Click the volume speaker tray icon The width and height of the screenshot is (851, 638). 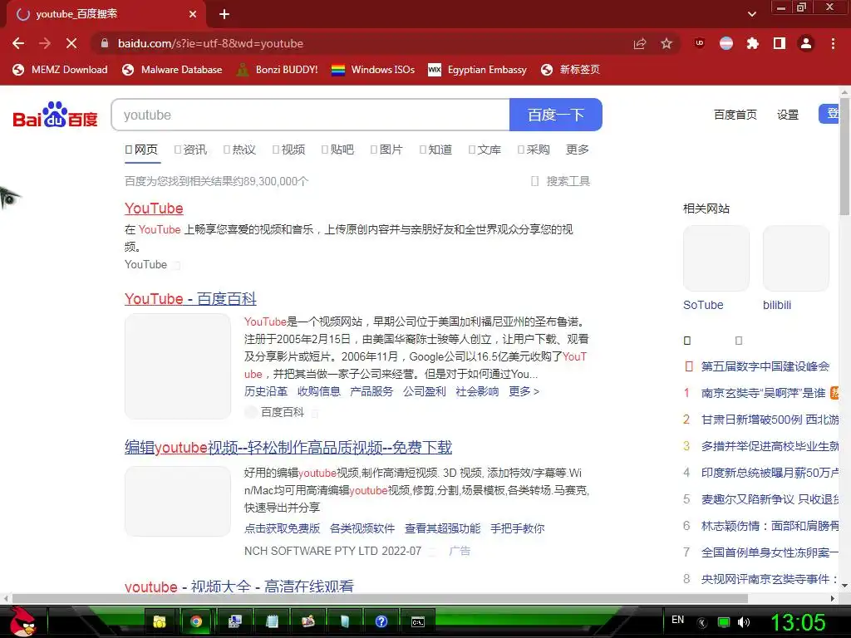click(744, 622)
